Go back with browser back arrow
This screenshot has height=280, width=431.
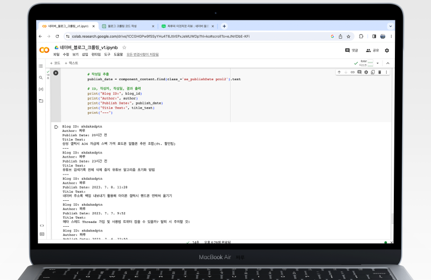(x=40, y=36)
